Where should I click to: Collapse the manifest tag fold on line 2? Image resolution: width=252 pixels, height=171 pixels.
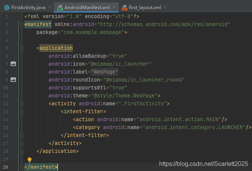(22, 25)
